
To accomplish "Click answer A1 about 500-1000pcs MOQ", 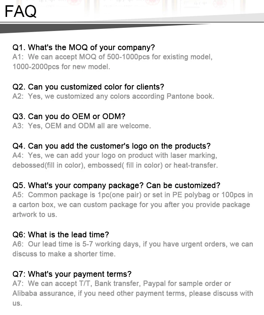I will pyautogui.click(x=112, y=57).
